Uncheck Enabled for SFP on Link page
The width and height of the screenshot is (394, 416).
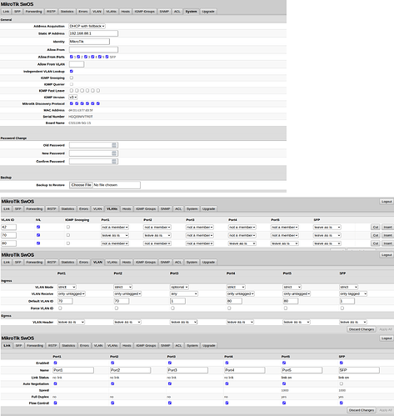342,363
